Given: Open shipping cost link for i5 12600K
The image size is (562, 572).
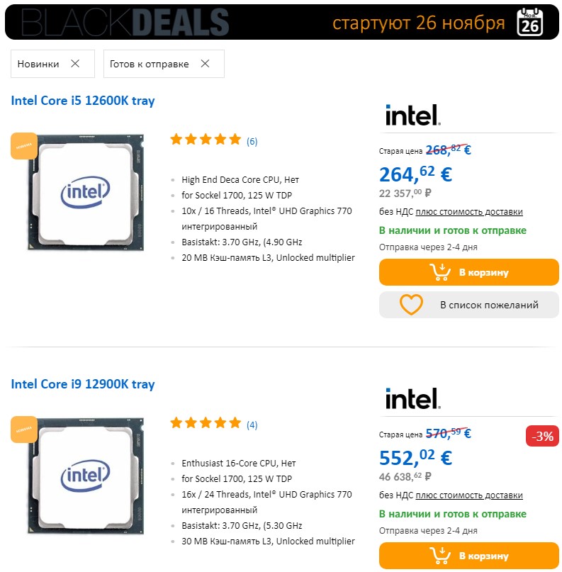Looking at the screenshot, I should pyautogui.click(x=469, y=211).
